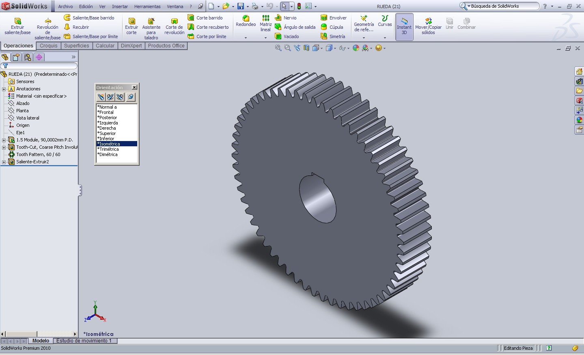Expand the panel tabs chevron

click(73, 57)
